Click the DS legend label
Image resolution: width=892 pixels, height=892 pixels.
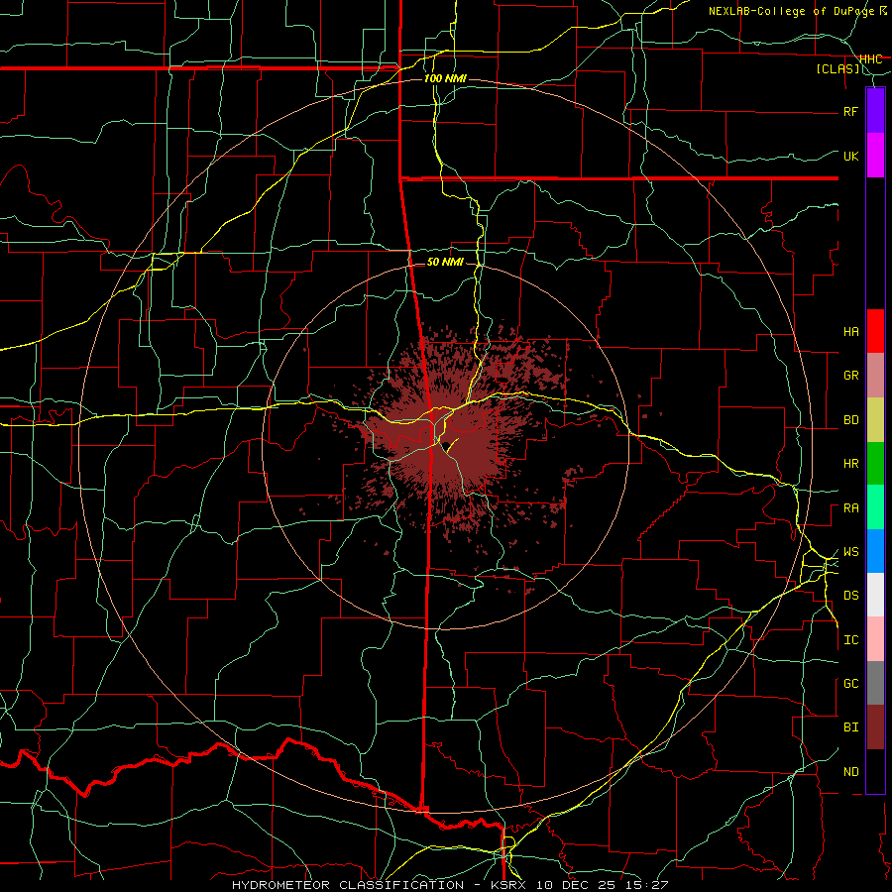click(851, 596)
